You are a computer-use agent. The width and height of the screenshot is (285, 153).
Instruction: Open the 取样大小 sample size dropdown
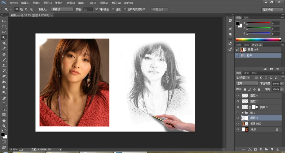click(62, 9)
